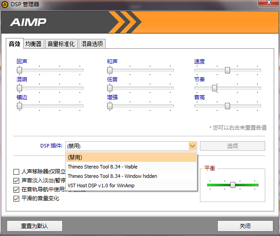This screenshot has width=280, height=236.
Task: Click the DSP 插件: label
Action: pyautogui.click(x=51, y=146)
